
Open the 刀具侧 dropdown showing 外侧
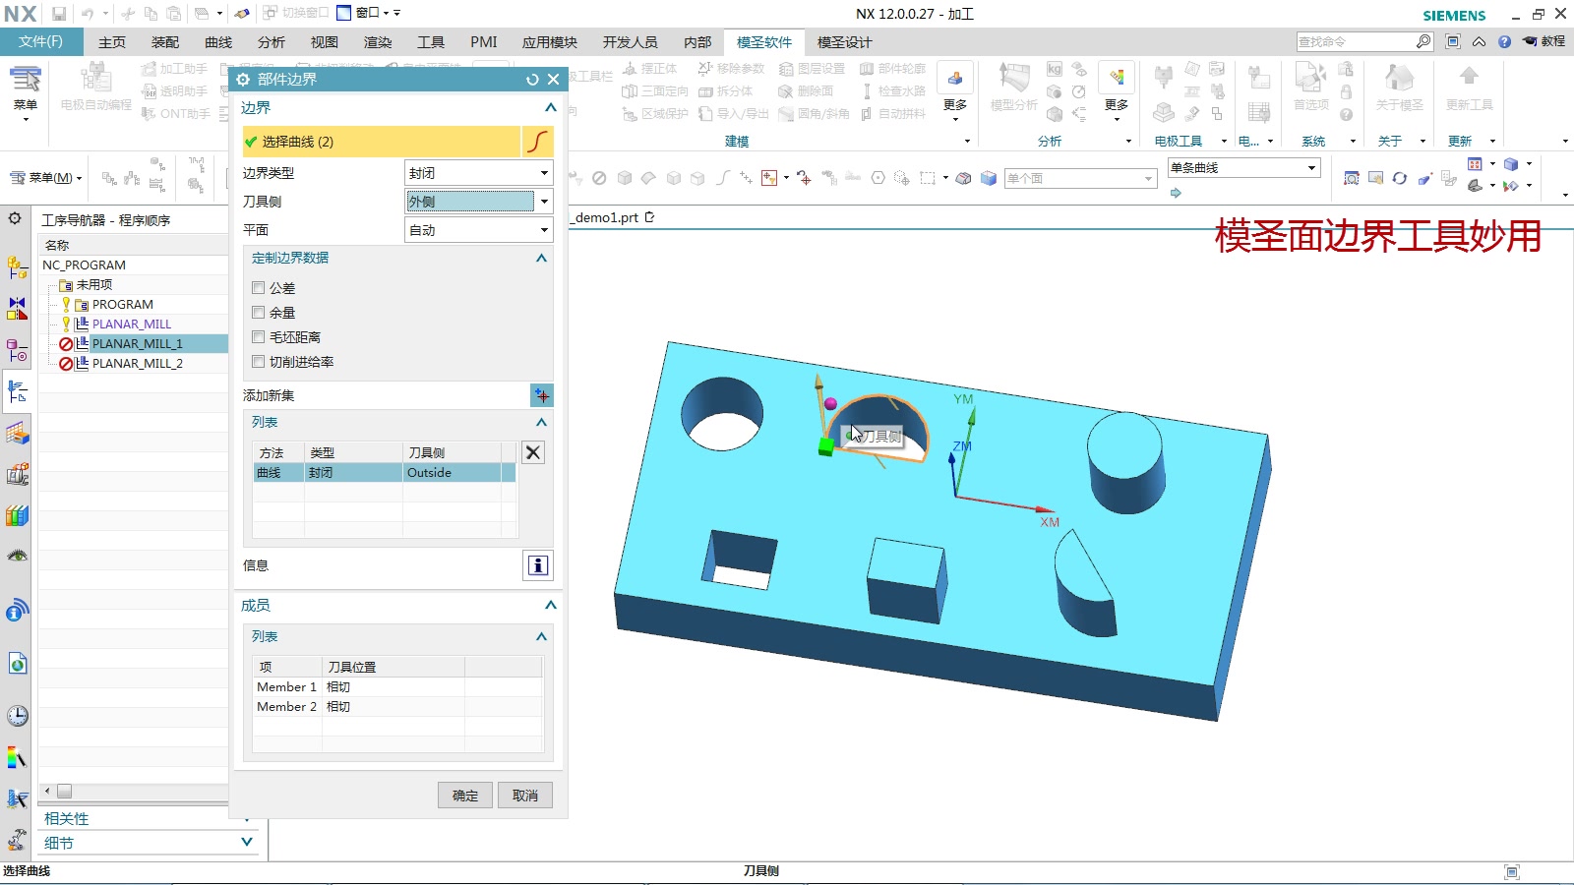coord(479,202)
